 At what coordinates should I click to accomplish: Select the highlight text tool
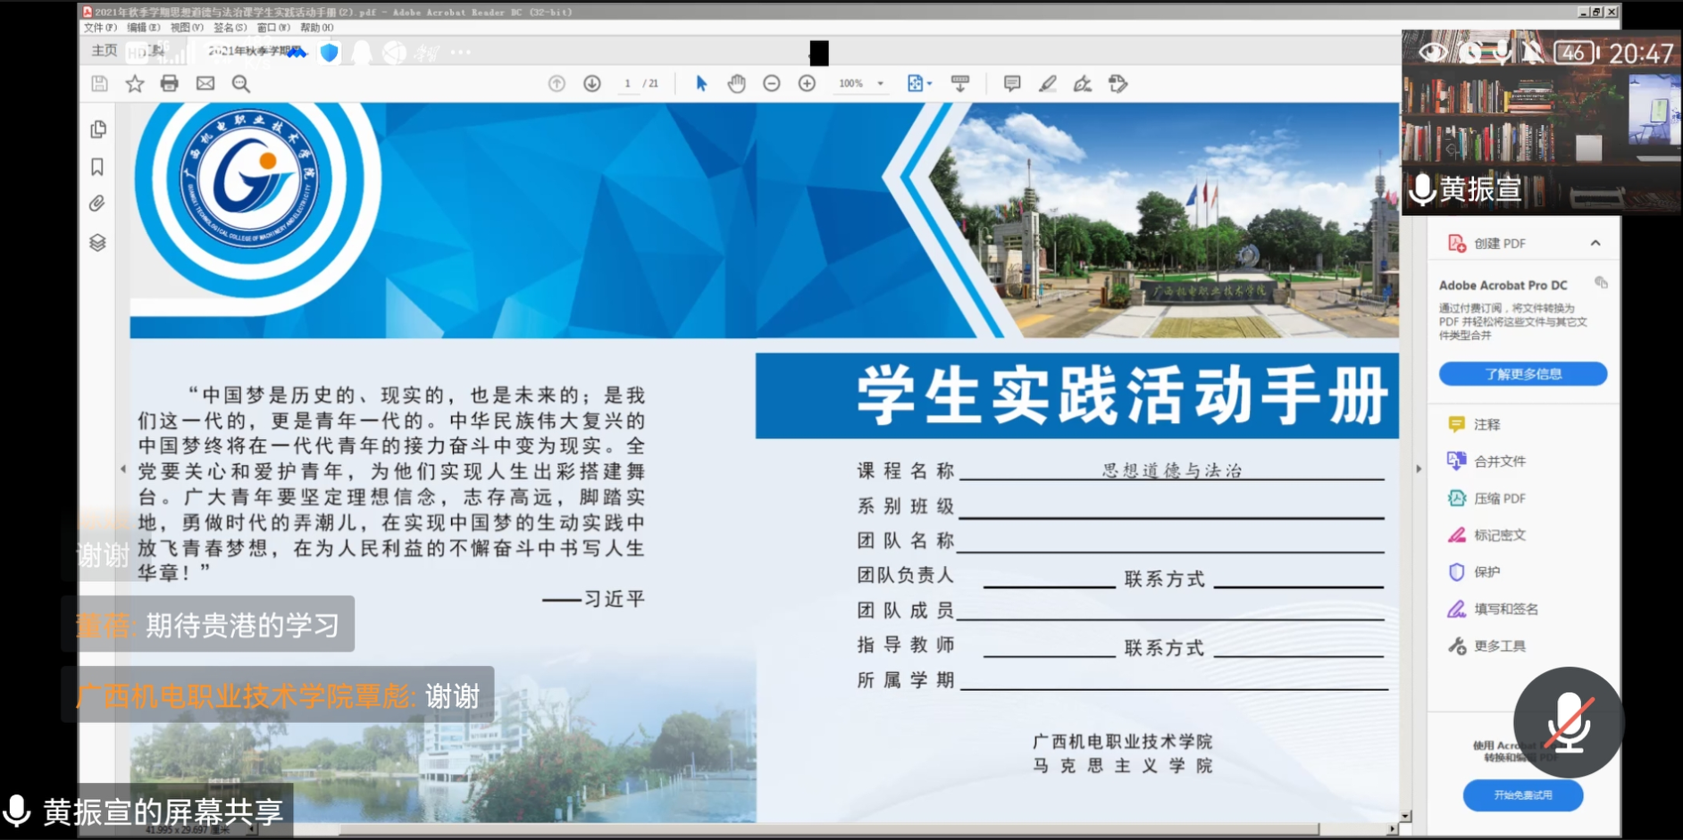1047,83
